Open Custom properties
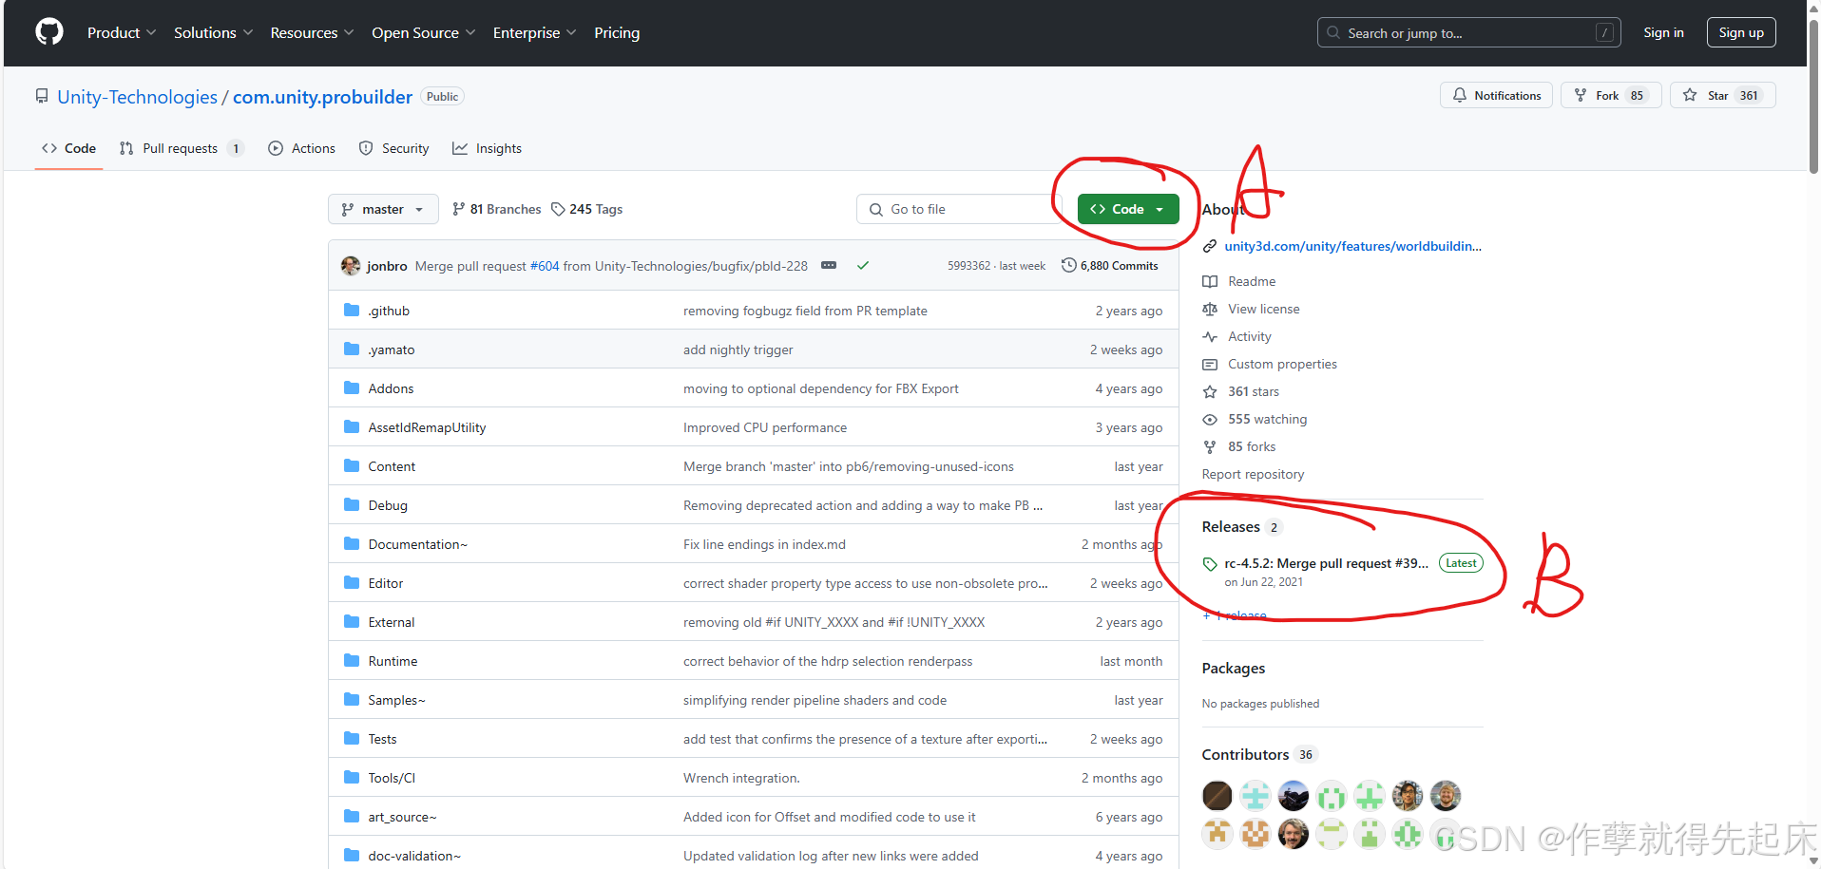1821x869 pixels. 1282,364
